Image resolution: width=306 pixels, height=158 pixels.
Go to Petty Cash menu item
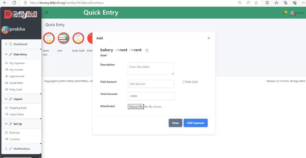click(x=16, y=89)
